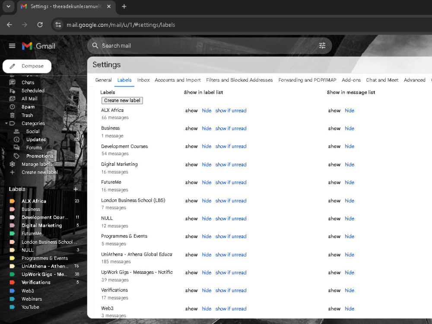Open search options filter icon
The height and width of the screenshot is (324, 432).
coord(322,46)
